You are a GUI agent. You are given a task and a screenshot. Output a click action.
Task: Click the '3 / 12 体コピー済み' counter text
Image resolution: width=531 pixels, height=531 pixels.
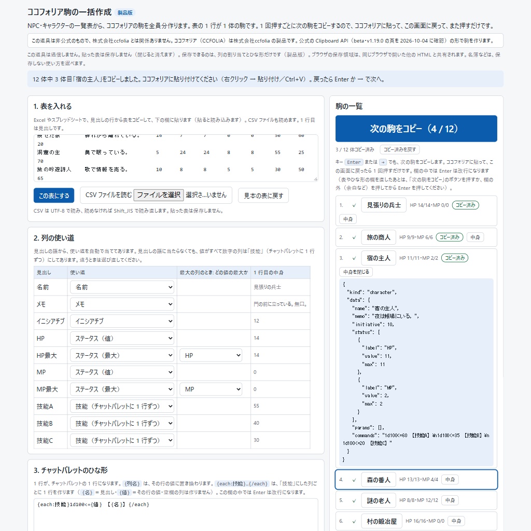(355, 149)
